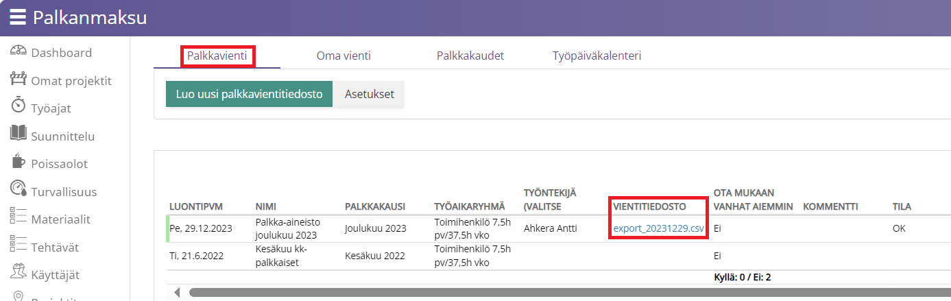The width and height of the screenshot is (951, 301).
Task: Go to Omat projektit
Action: point(71,81)
